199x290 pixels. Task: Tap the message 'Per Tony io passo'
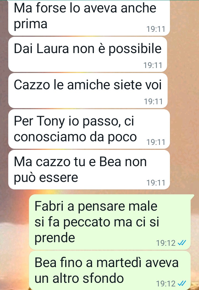point(89,129)
